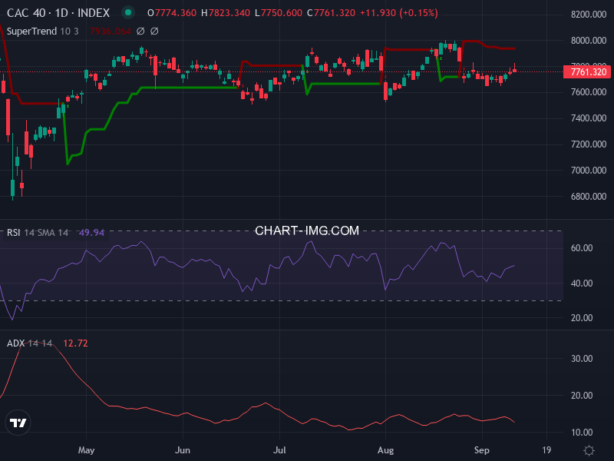The height and width of the screenshot is (461, 614).
Task: Open chart settings via the gear icon
Action: tap(589, 450)
